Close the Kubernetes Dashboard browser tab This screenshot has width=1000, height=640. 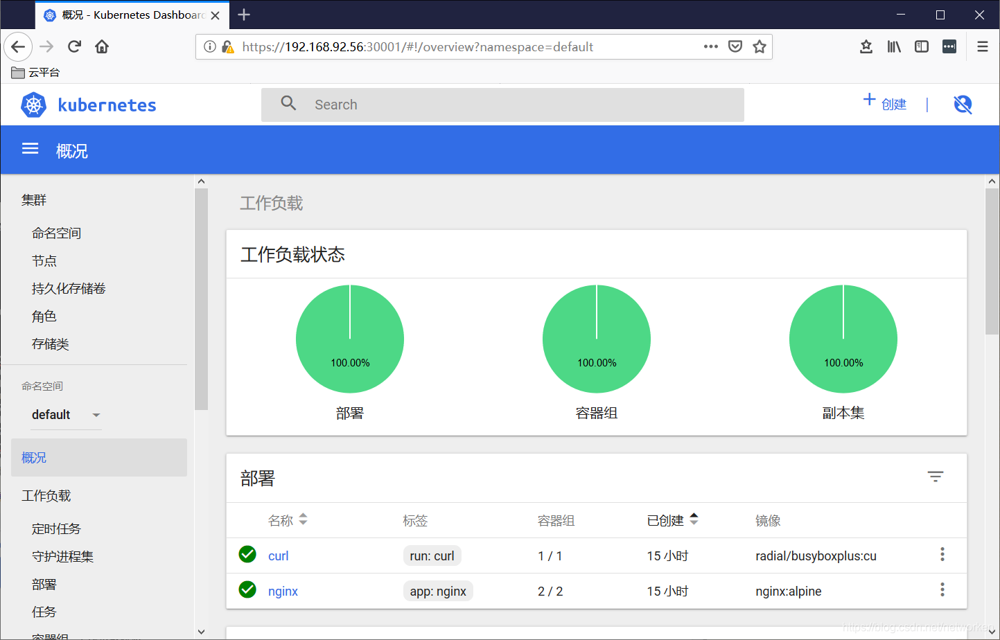click(216, 15)
